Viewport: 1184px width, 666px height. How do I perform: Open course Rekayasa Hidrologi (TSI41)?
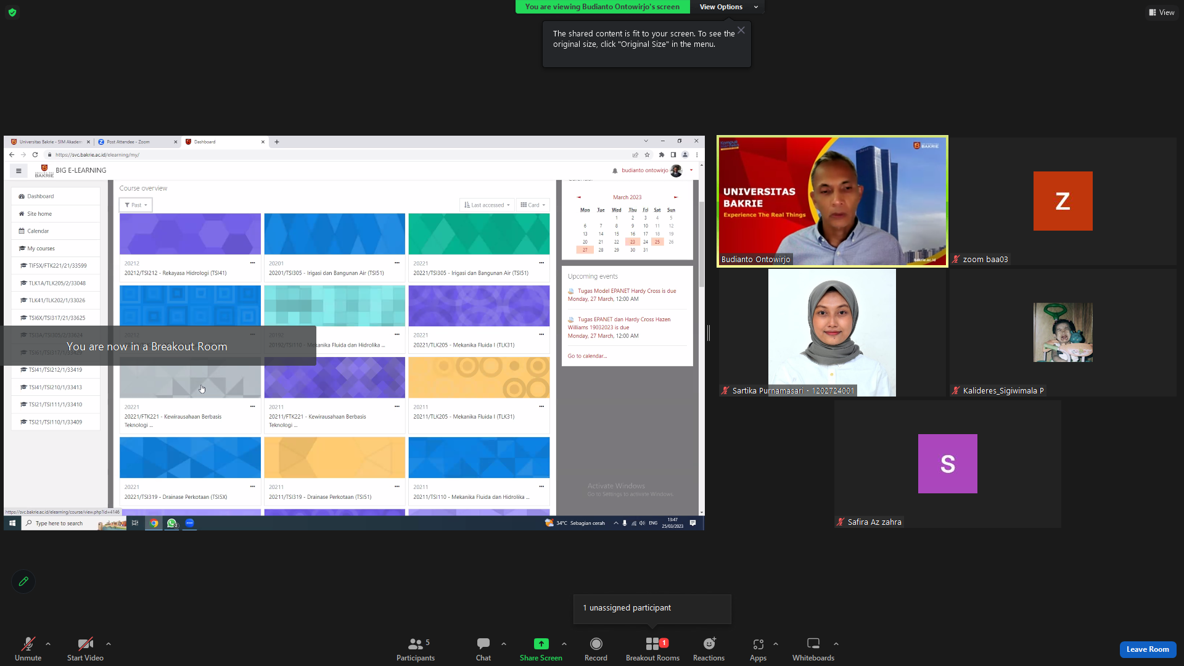point(176,273)
